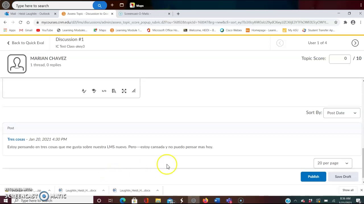Open Learning Modules bookmark

pyautogui.click(x=72, y=30)
